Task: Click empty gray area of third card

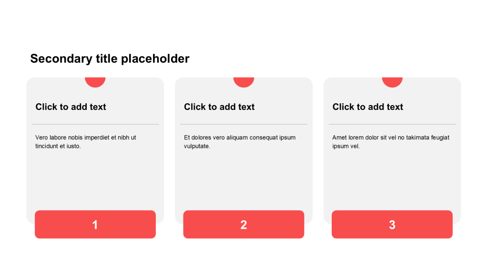Action: pos(392,180)
